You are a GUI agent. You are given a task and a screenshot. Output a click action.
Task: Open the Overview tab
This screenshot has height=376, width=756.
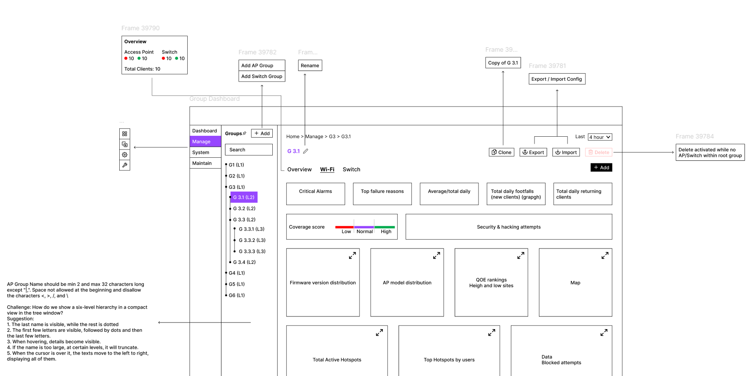[299, 170]
